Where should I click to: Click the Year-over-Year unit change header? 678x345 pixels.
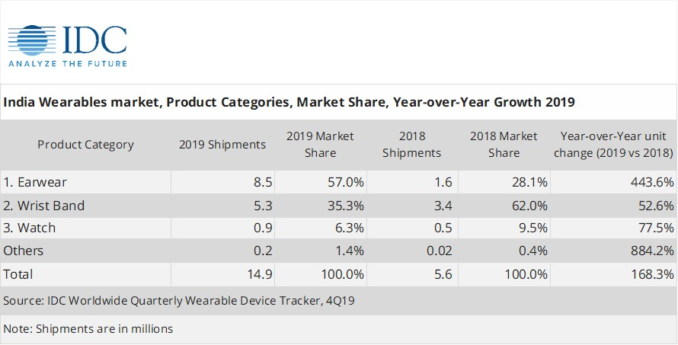pos(613,145)
